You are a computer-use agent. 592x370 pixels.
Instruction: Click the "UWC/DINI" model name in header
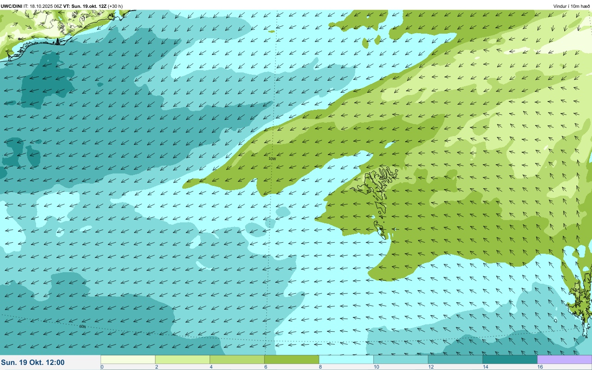[x=12, y=6]
